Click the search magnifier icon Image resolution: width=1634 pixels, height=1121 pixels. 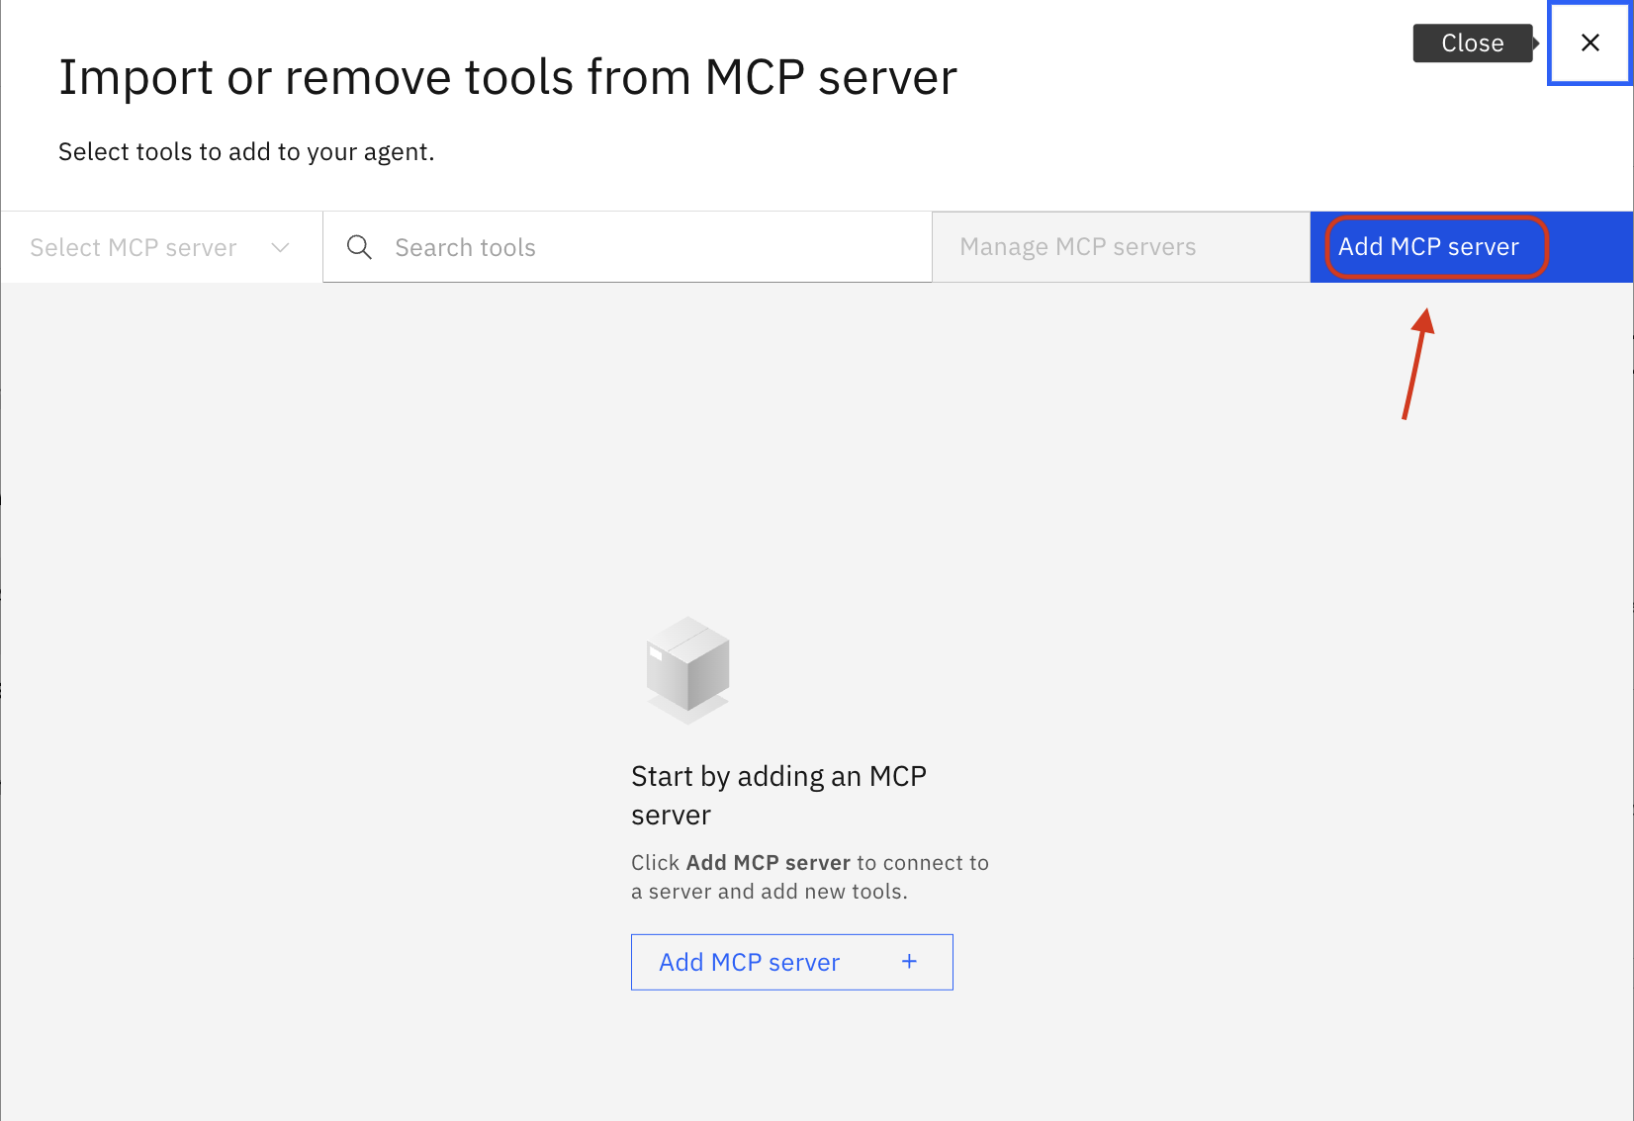358,246
